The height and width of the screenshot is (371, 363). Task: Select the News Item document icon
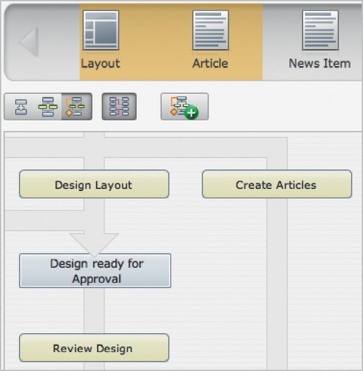coord(320,30)
